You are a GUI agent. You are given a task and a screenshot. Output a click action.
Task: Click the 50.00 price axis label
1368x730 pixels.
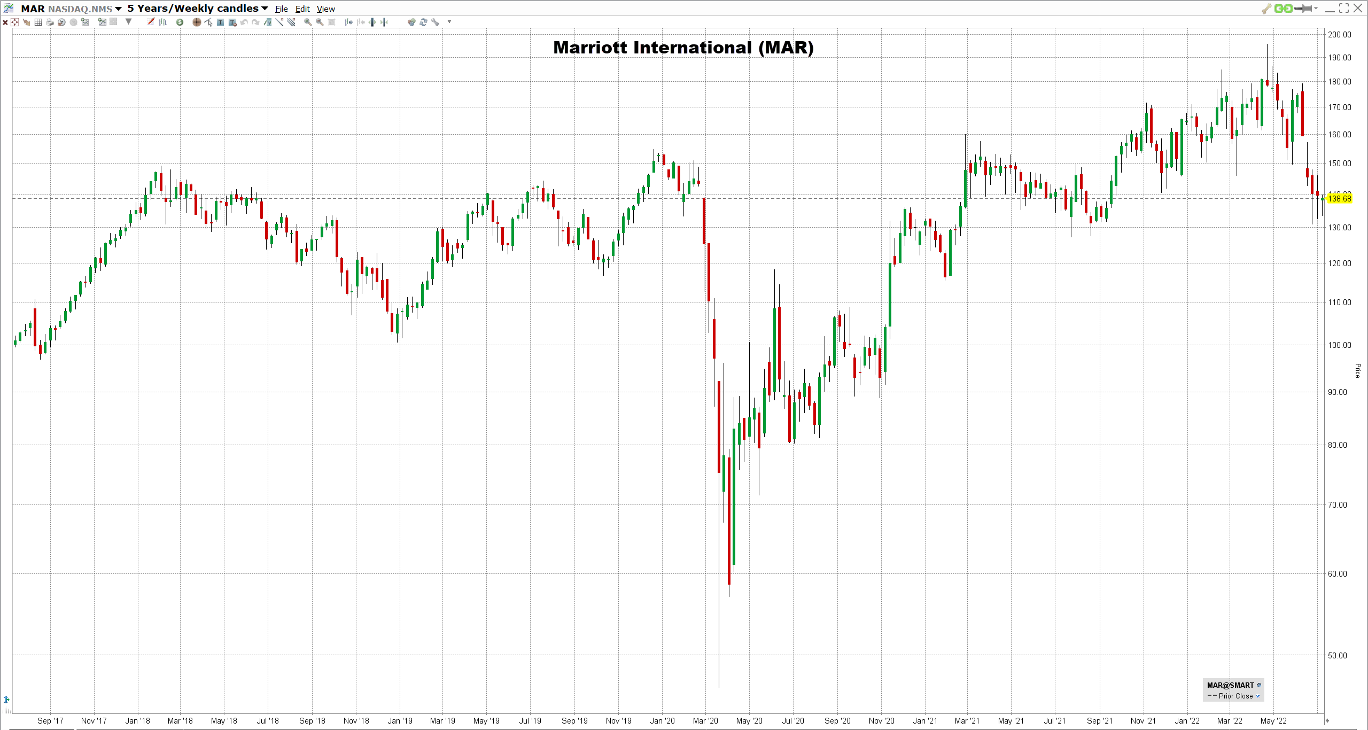click(x=1338, y=655)
